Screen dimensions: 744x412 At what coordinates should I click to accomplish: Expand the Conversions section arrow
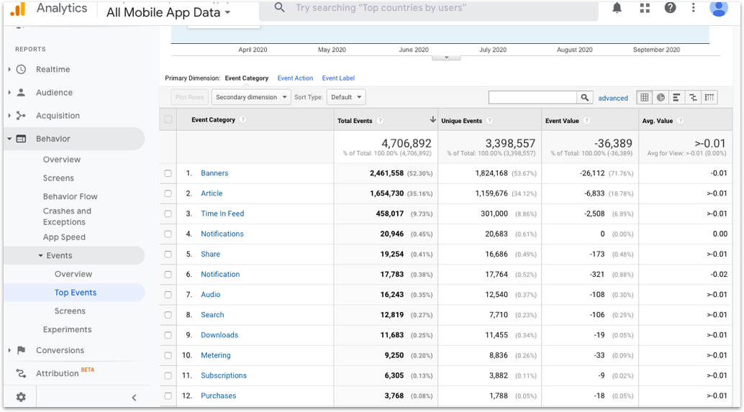pos(9,350)
